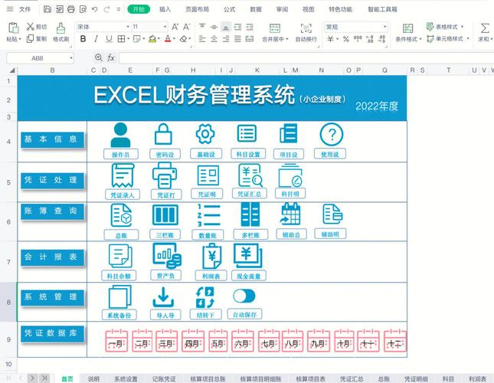Open the 基础设置 gear icon
The width and height of the screenshot is (494, 383).
pyautogui.click(x=205, y=134)
